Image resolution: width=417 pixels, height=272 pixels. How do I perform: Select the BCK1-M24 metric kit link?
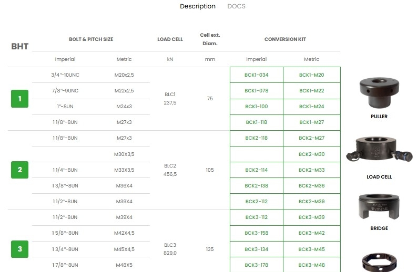point(311,107)
